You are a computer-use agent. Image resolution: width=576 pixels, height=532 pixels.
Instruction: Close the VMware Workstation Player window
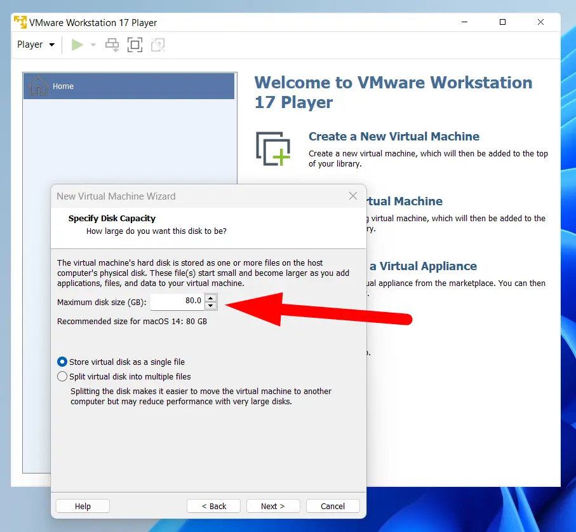coord(540,22)
